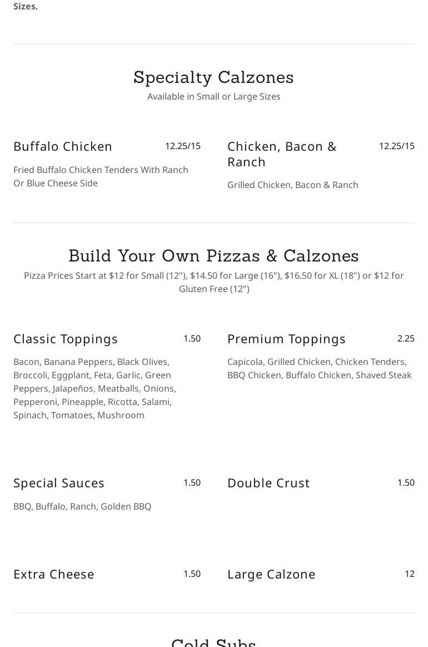Click the Buffalo Chicken 12.25/15 price

point(183,146)
